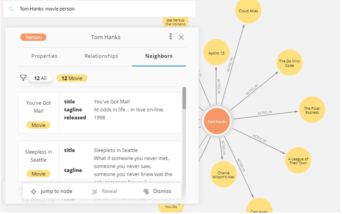Click the ACTED_IN relationship to The Da Vinci Code
This screenshot has height=214, width=342.
click(252, 90)
